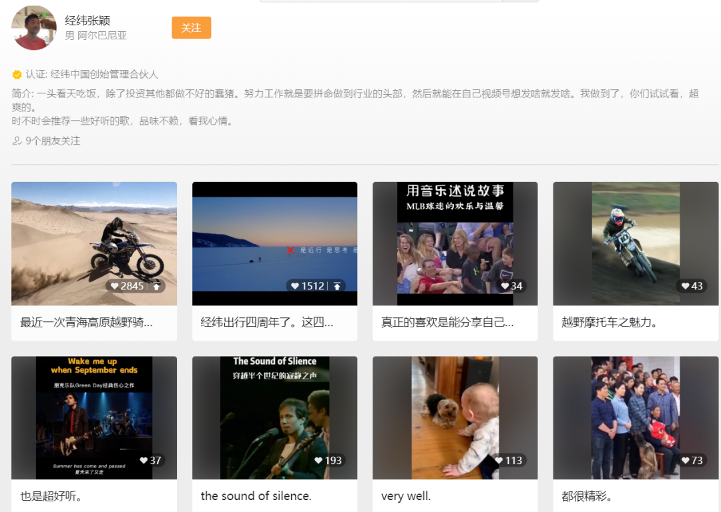Click the bio text starting 简介: 一头看天吃饭
The width and height of the screenshot is (721, 512).
click(355, 100)
